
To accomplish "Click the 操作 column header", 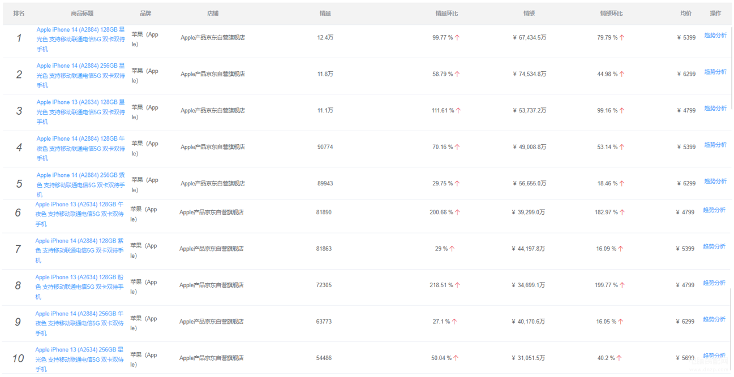I will click(715, 13).
